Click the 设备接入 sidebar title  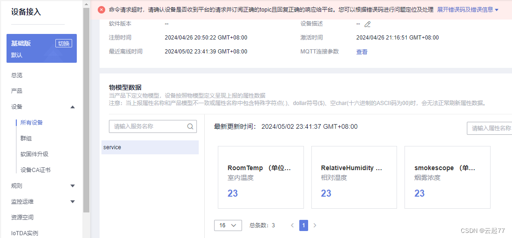(26, 13)
